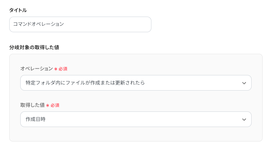This screenshot has height=150, width=274.
Task: Click the gray panel below 作成日時 dropdown
Action: 136,134
